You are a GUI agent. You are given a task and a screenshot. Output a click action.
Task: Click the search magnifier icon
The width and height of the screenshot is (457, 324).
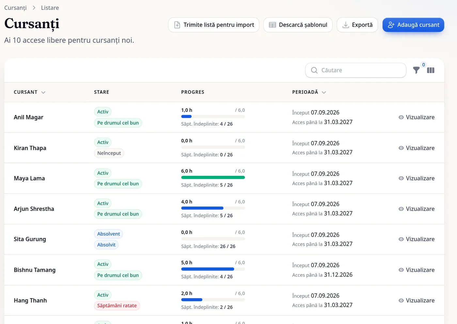pyautogui.click(x=314, y=70)
